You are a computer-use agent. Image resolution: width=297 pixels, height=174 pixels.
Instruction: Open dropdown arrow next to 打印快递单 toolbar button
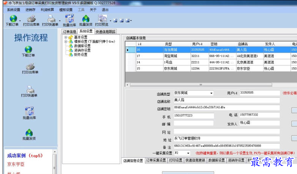pyautogui.click(x=60, y=21)
